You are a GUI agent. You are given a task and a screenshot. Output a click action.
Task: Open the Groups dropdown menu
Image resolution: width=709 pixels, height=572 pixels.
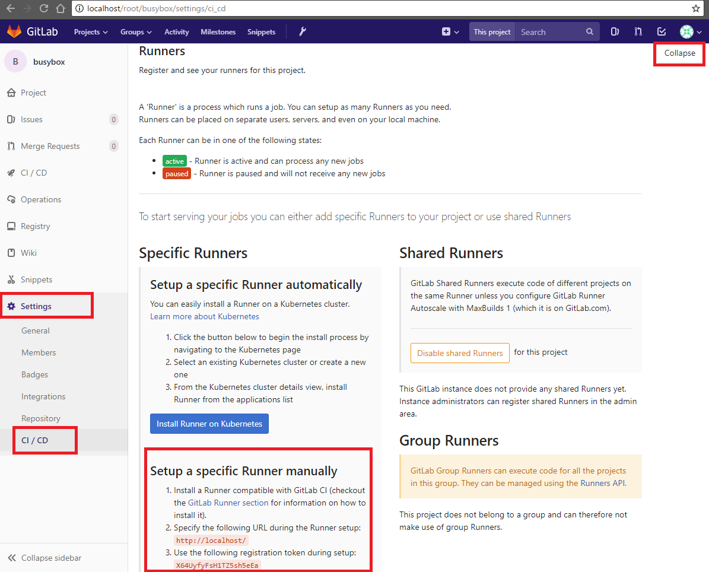click(x=135, y=31)
